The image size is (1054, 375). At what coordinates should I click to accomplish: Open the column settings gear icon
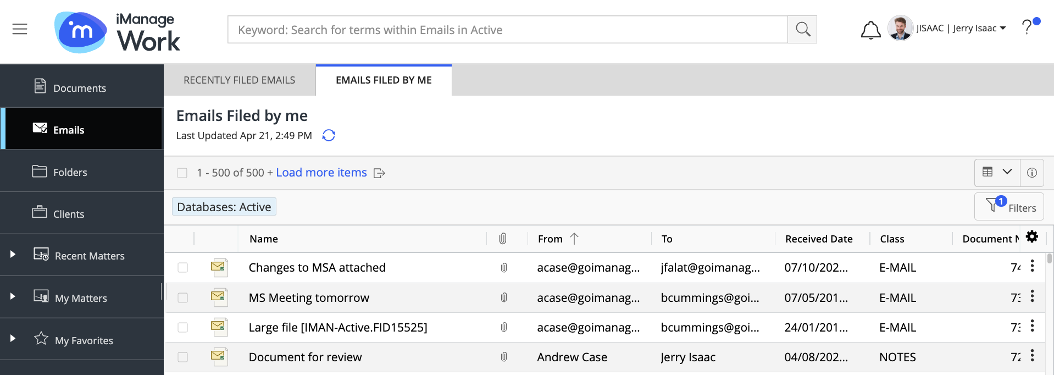click(1032, 237)
